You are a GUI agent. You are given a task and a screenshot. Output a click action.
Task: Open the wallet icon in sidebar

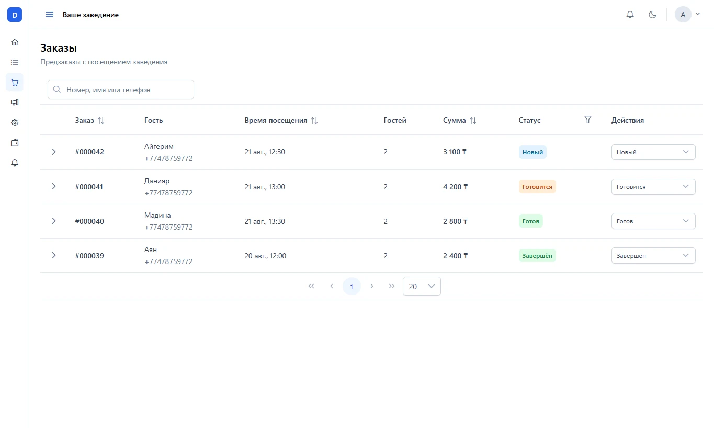(15, 142)
